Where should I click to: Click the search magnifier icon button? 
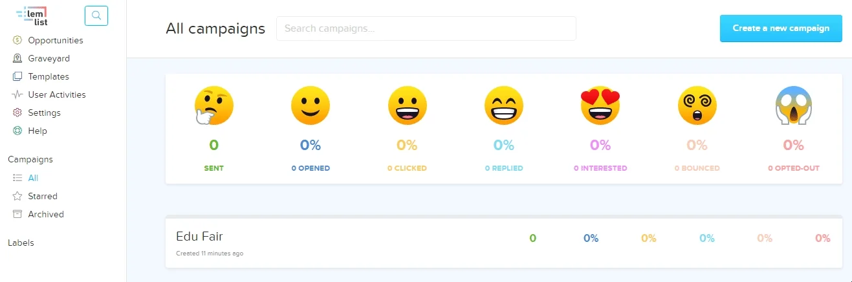pyautogui.click(x=96, y=16)
